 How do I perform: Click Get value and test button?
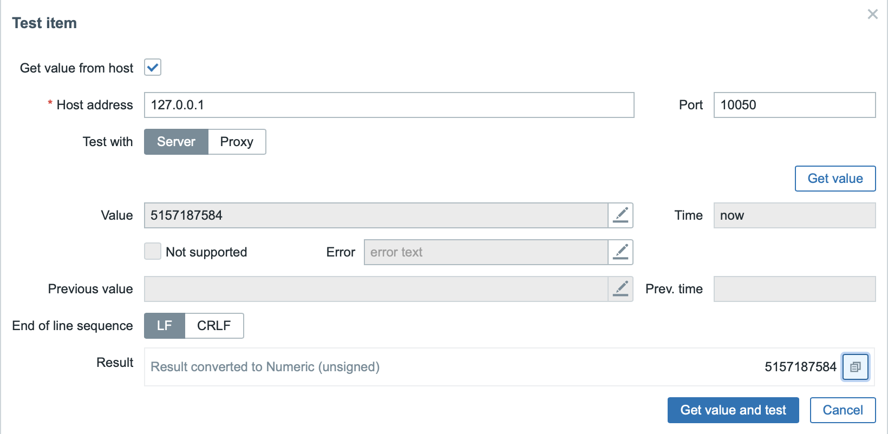tap(733, 410)
